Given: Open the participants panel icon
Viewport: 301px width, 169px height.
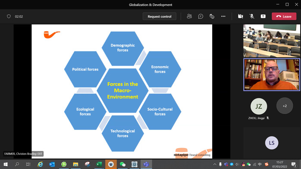Looking at the screenshot, I should click(189, 16).
